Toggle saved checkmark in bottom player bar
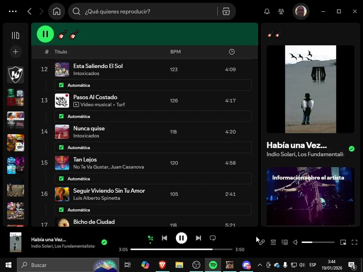 104,242
